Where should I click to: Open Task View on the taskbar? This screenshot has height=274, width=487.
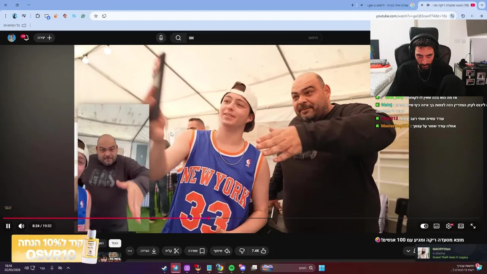(254, 268)
